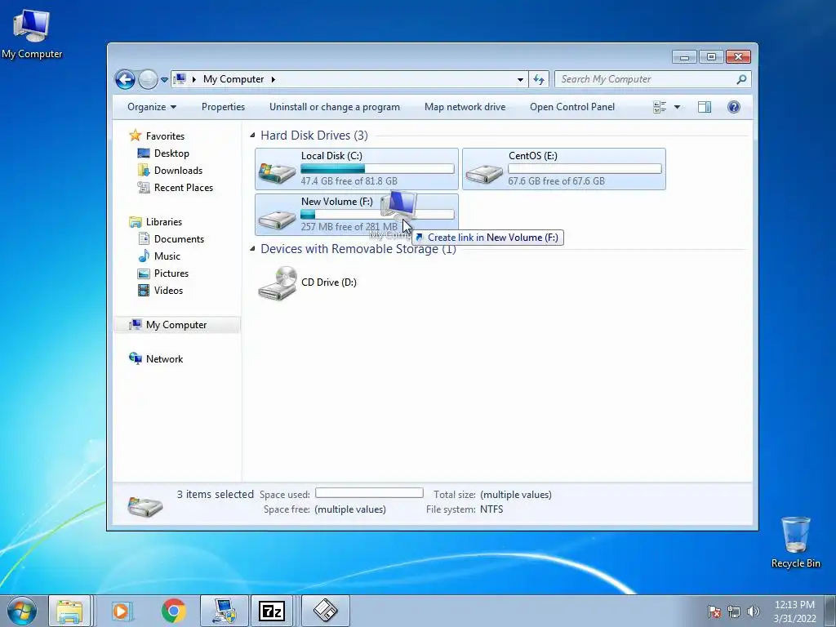This screenshot has width=836, height=627.
Task: Click Map network drive
Action: (x=465, y=107)
